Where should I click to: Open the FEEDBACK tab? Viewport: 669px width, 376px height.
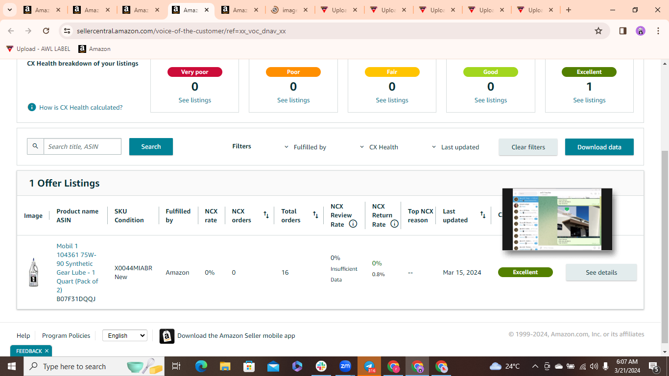click(x=29, y=351)
